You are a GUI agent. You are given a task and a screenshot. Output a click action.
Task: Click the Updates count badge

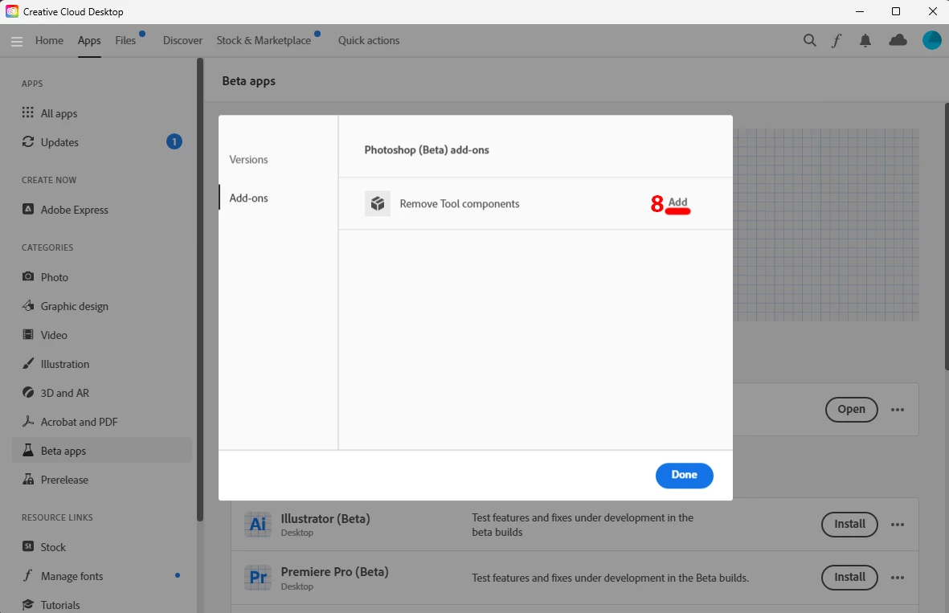pyautogui.click(x=174, y=141)
